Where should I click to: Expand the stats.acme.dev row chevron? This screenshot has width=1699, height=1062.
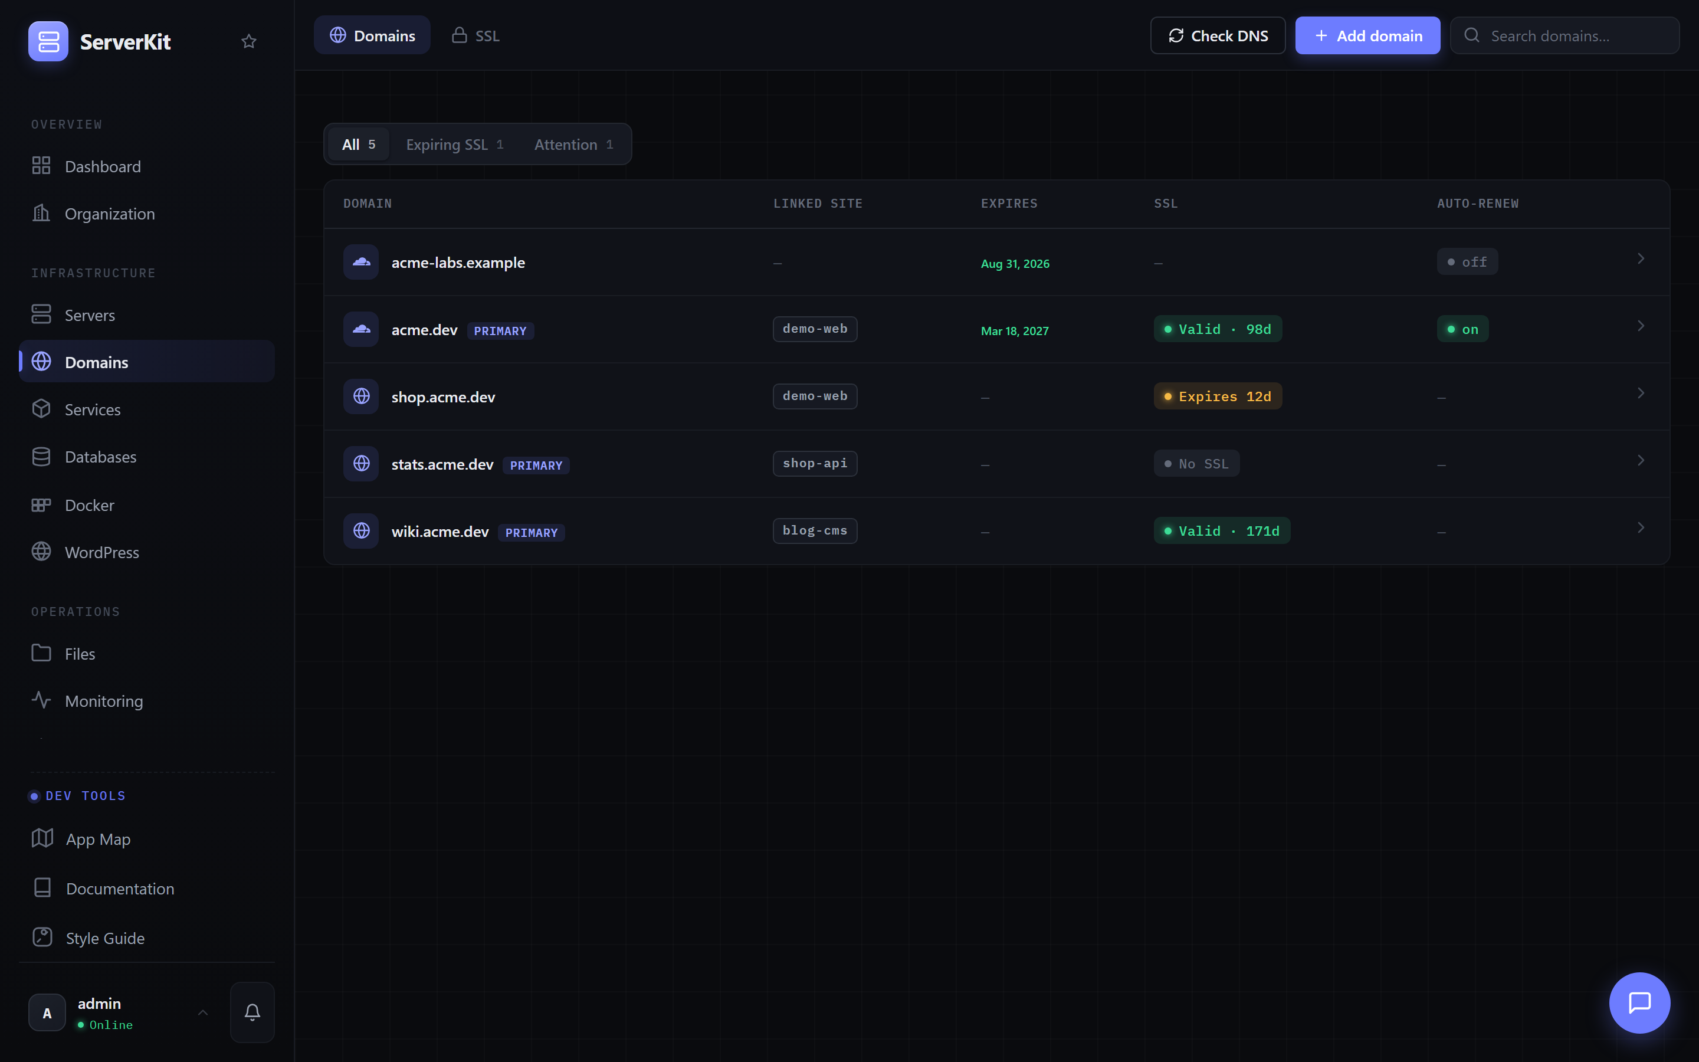click(x=1641, y=461)
